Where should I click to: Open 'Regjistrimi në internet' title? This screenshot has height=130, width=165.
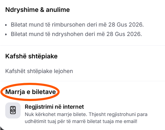click(54, 107)
